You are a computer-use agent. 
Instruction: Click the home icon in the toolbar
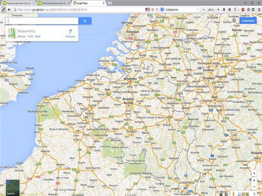point(230,10)
